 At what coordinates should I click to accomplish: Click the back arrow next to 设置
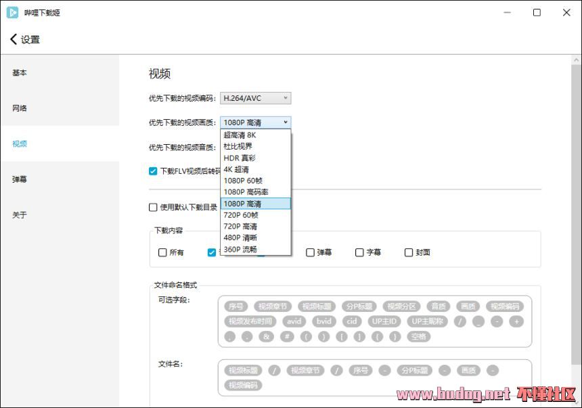coord(14,39)
